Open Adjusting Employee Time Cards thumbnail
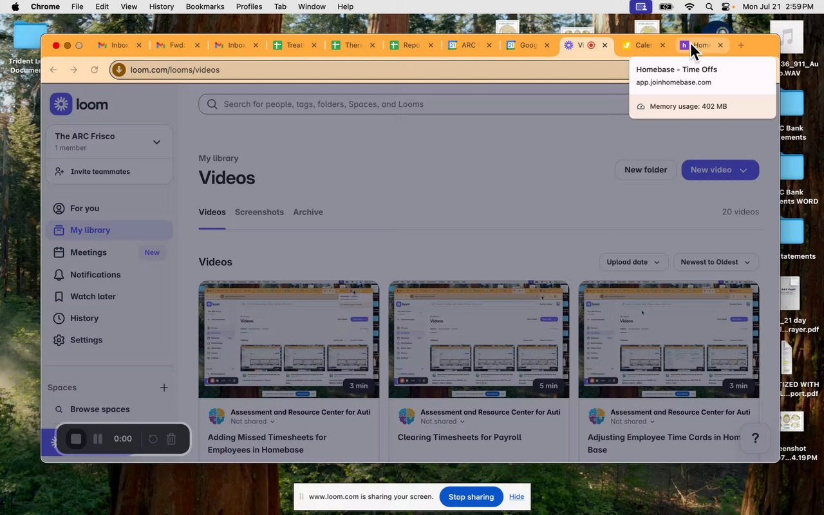Image resolution: width=824 pixels, height=515 pixels. click(x=669, y=339)
